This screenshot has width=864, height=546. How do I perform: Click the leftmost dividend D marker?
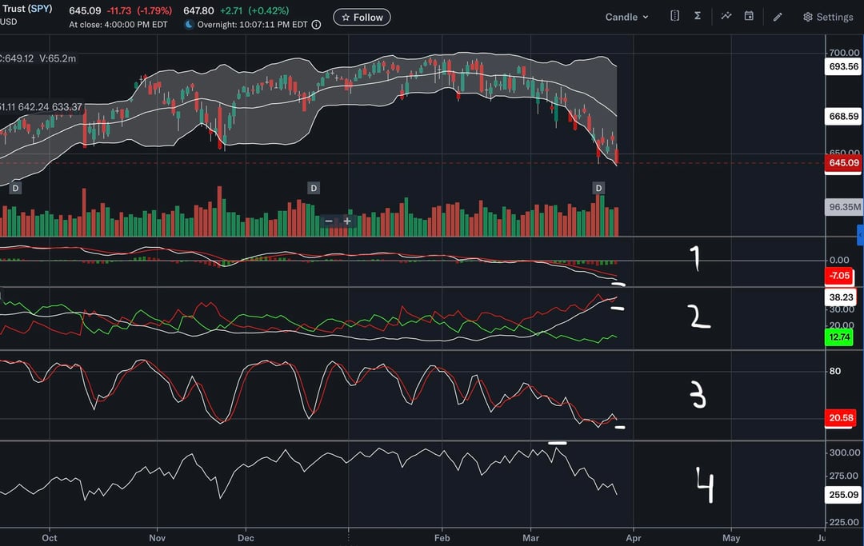(15, 188)
